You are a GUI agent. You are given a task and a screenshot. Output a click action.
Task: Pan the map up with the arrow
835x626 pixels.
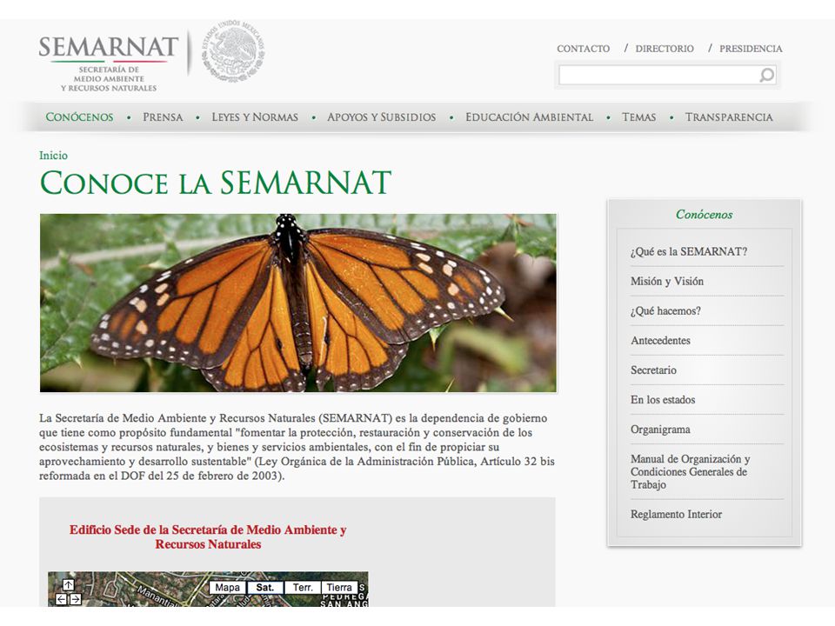coord(69,585)
